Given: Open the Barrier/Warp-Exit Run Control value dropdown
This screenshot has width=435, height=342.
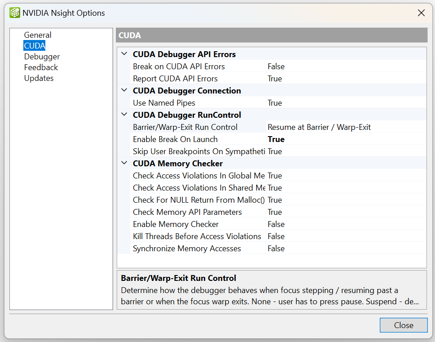Looking at the screenshot, I should click(346, 127).
